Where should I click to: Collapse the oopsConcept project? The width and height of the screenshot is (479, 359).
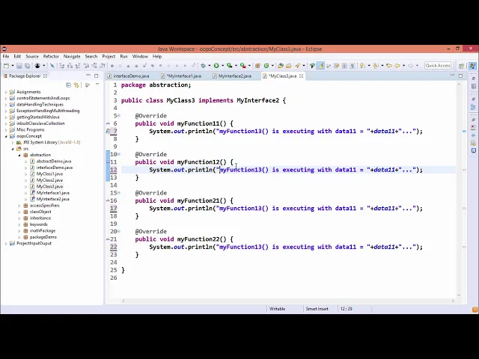6,136
